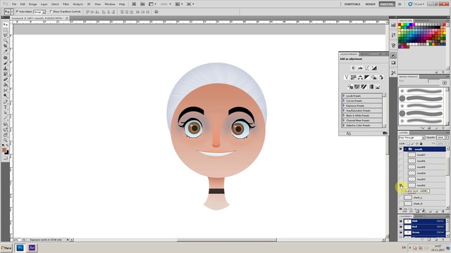Enable Show Transform Controls checkbox

51,11
